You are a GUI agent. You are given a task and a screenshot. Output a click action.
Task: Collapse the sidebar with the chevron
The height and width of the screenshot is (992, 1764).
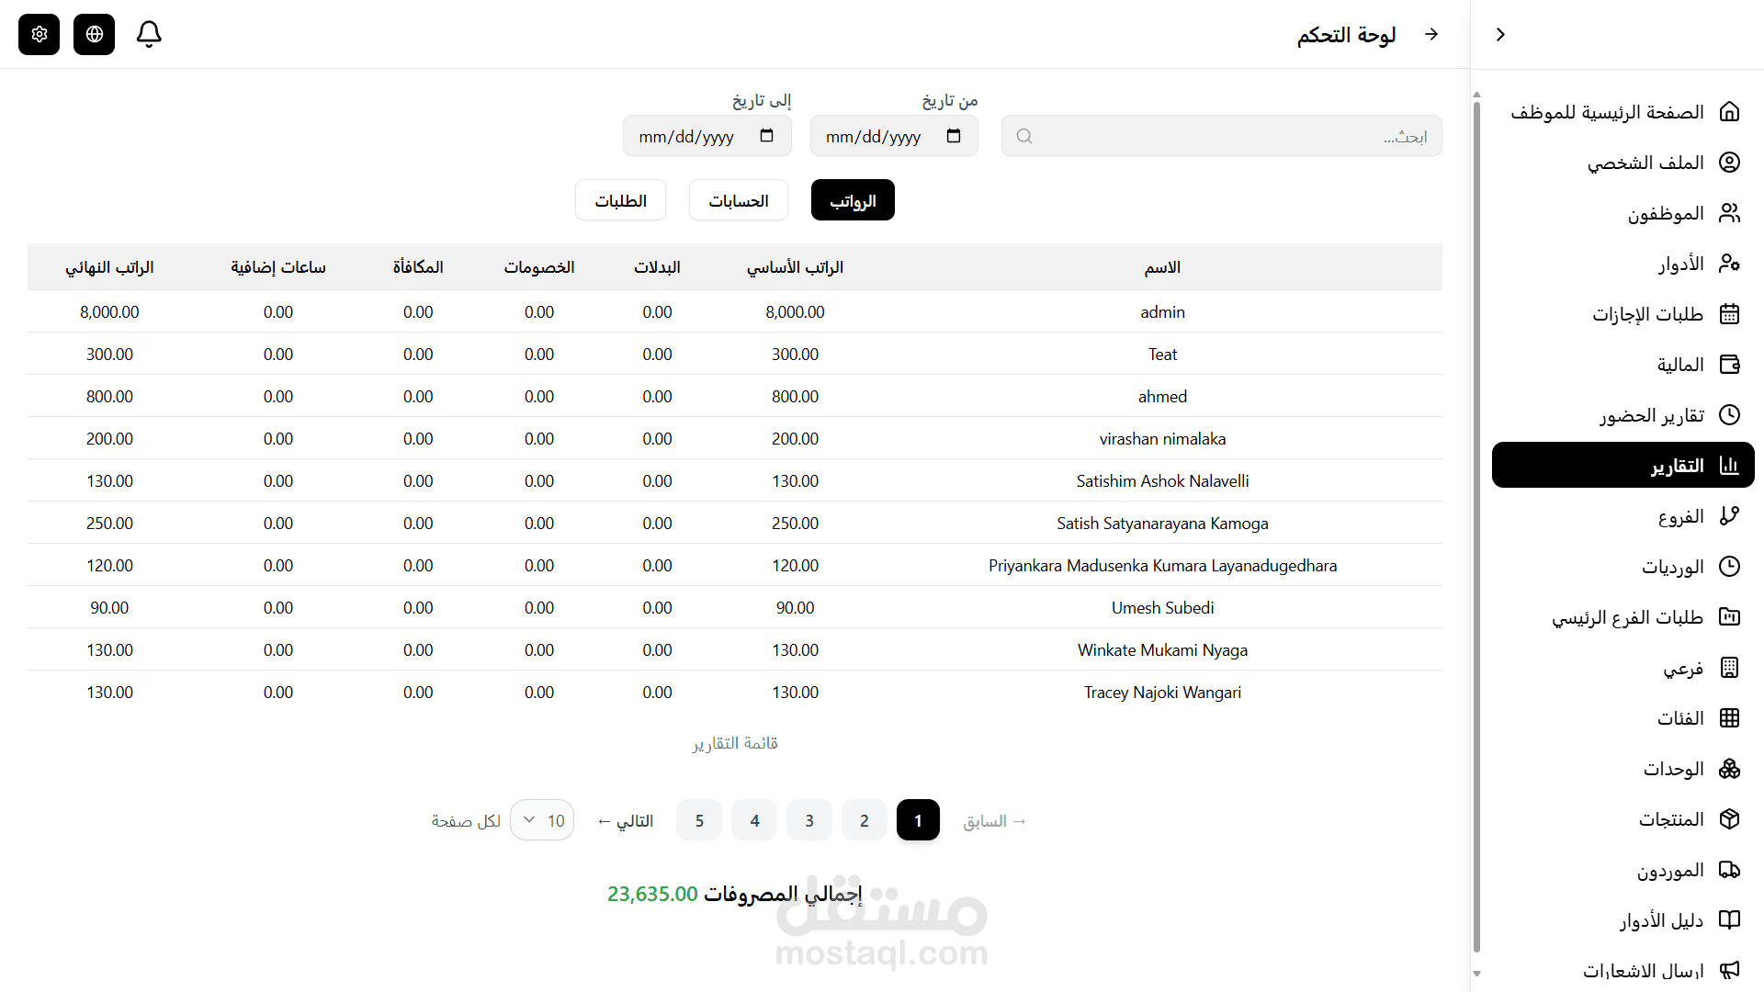(x=1500, y=34)
